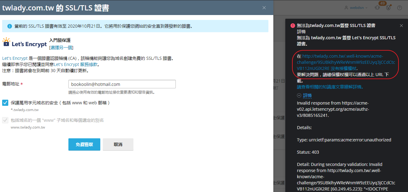Click the dialog title twlady.com.tw SSL/TLS
Screen dimensions: 408x192
point(56,8)
